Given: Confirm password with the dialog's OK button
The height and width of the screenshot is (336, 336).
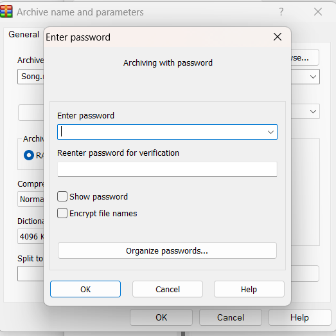Looking at the screenshot, I should pyautogui.click(x=85, y=289).
